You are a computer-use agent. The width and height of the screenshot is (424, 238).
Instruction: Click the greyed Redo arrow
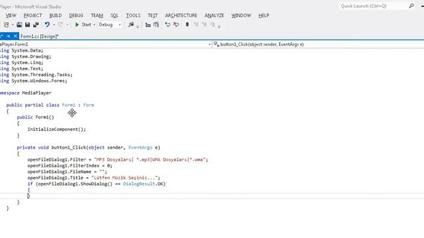[x=60, y=25]
